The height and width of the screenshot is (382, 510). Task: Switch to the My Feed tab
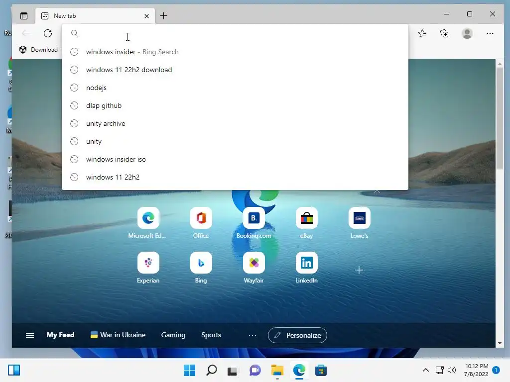60,335
